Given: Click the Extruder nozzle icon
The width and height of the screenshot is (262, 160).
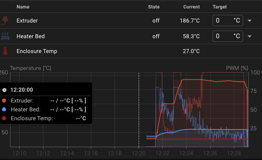Looking at the screenshot, I should [5, 21].
